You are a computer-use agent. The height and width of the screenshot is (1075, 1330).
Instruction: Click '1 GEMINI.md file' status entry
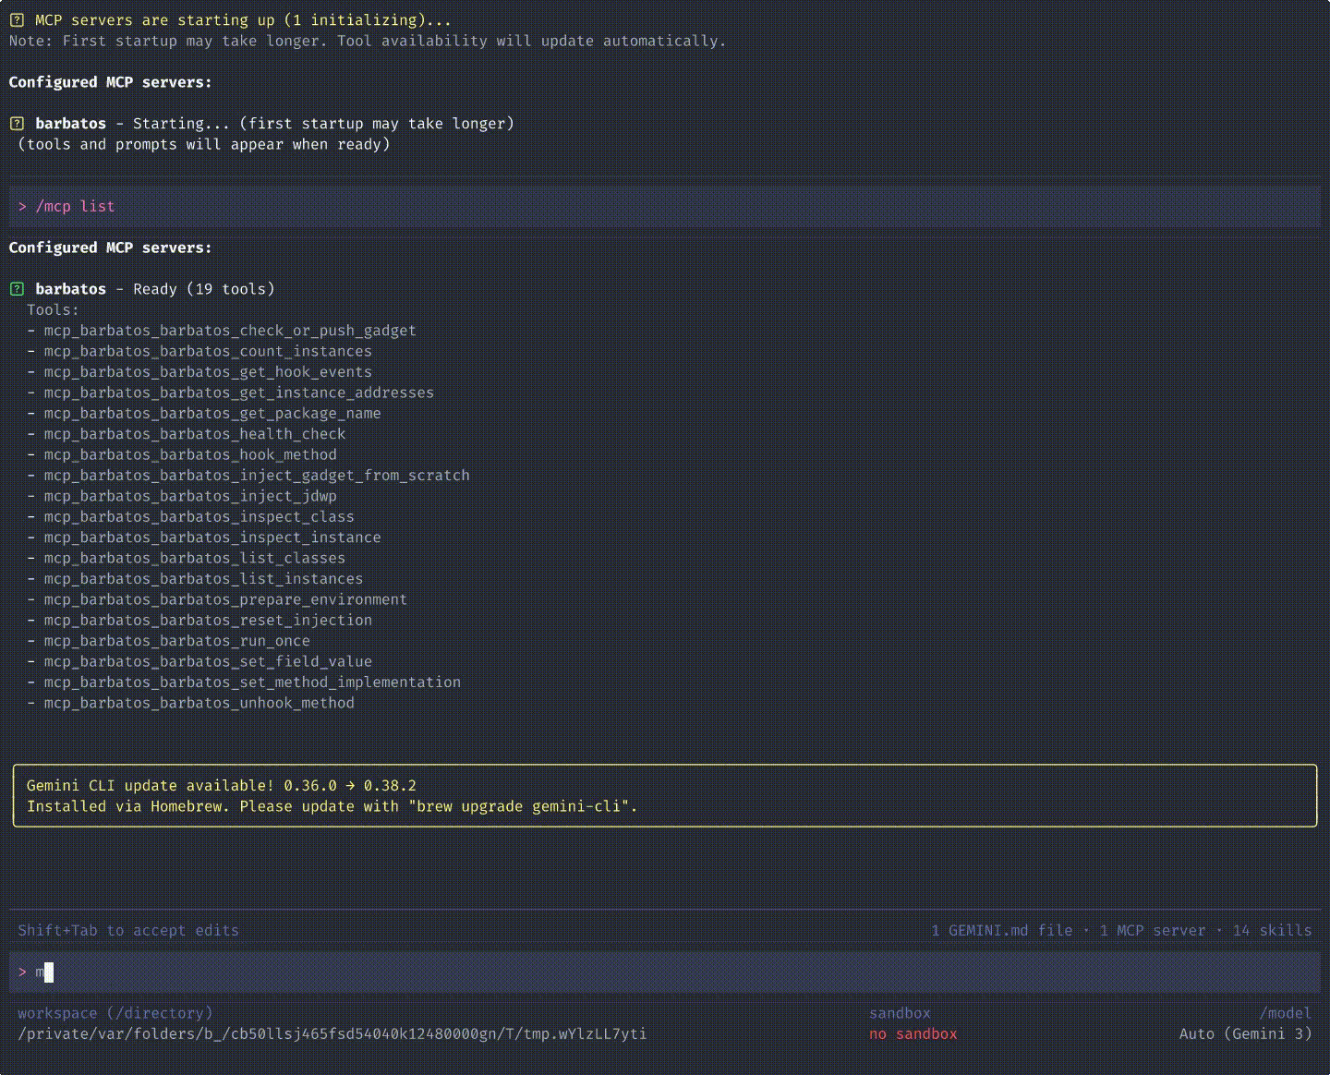tap(1002, 930)
